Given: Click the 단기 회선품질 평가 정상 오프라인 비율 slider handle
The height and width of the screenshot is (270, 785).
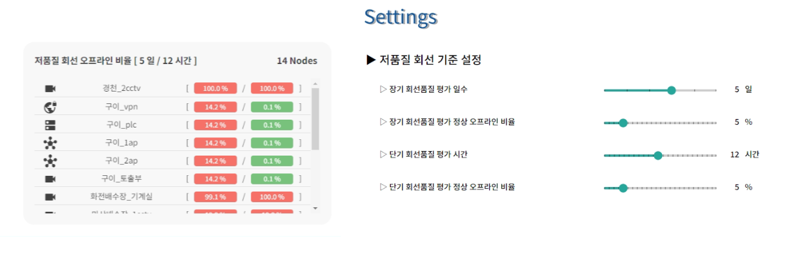Looking at the screenshot, I should (x=623, y=188).
